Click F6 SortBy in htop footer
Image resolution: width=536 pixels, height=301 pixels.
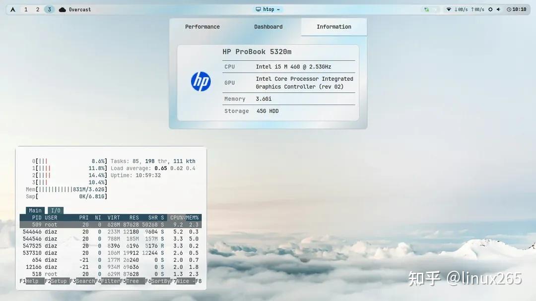click(x=157, y=281)
